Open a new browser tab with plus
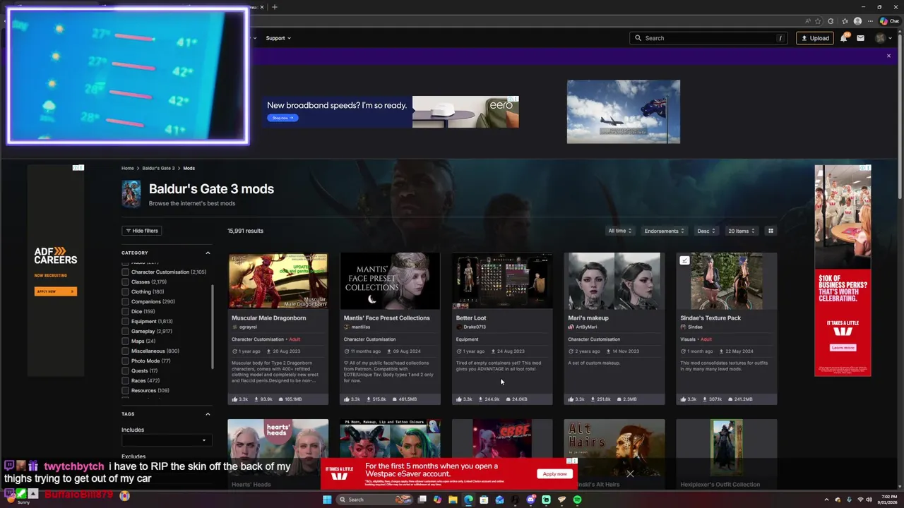 275,7
